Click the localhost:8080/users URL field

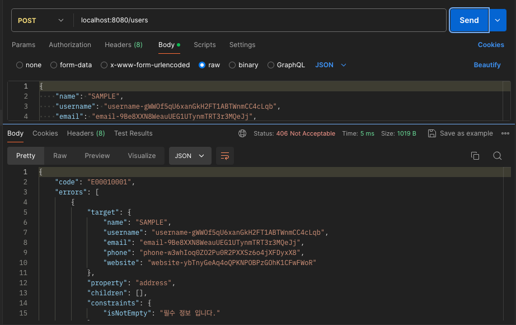pyautogui.click(x=259, y=20)
